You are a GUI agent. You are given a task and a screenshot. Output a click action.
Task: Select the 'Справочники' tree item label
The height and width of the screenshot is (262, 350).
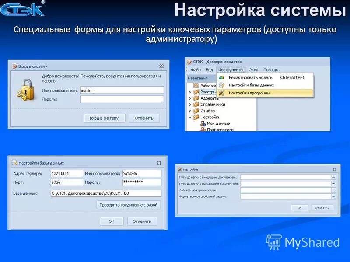pos(213,104)
